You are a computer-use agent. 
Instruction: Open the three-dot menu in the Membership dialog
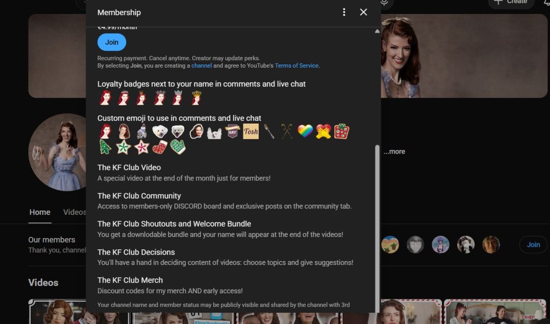344,12
